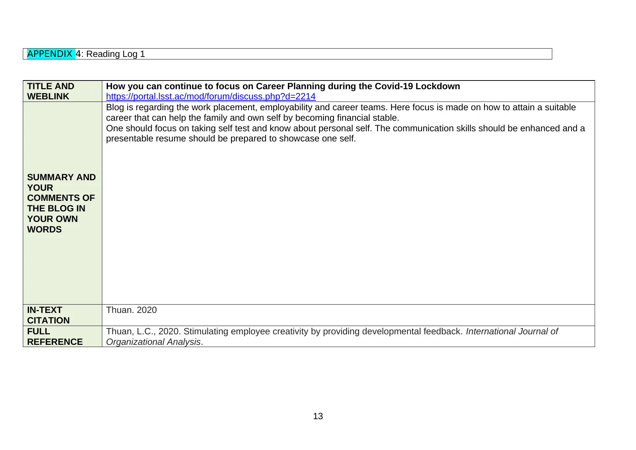Click page number 13 in the footer
Viewport: 636px width, 450px height.
coord(318,416)
